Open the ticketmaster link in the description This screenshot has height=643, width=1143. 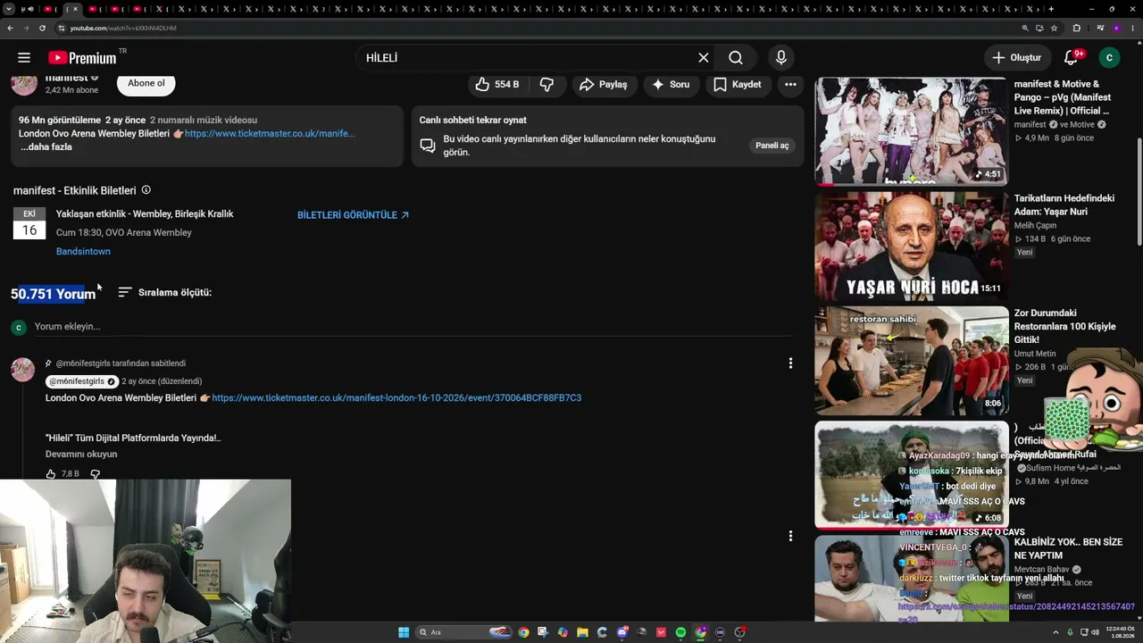tap(270, 134)
